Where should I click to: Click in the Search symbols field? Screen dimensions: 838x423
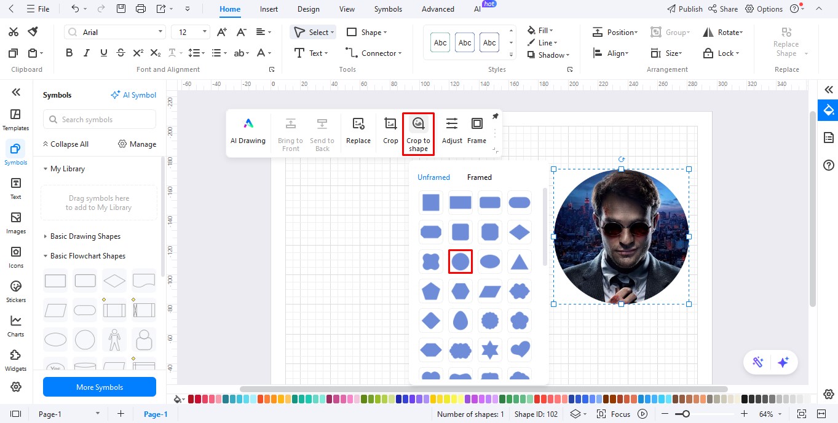pyautogui.click(x=100, y=120)
